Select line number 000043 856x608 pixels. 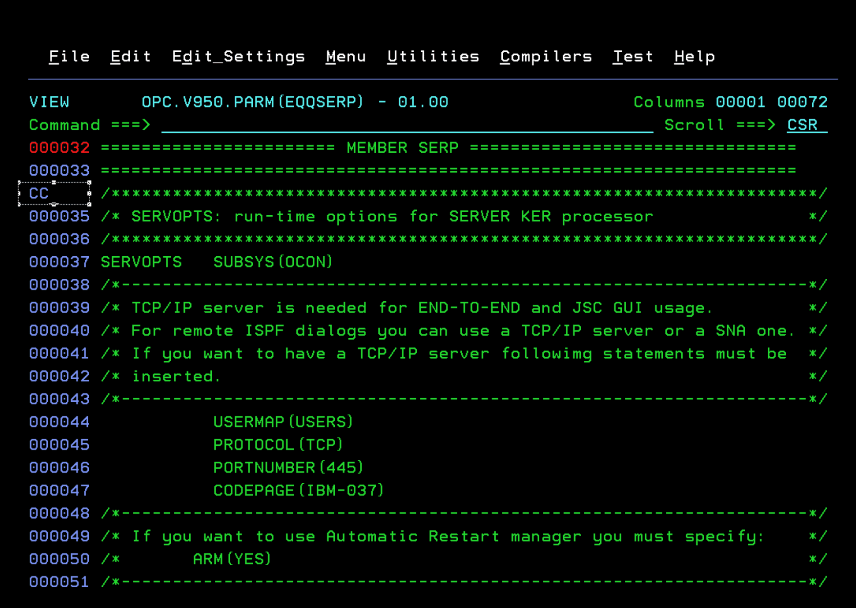pyautogui.click(x=59, y=399)
